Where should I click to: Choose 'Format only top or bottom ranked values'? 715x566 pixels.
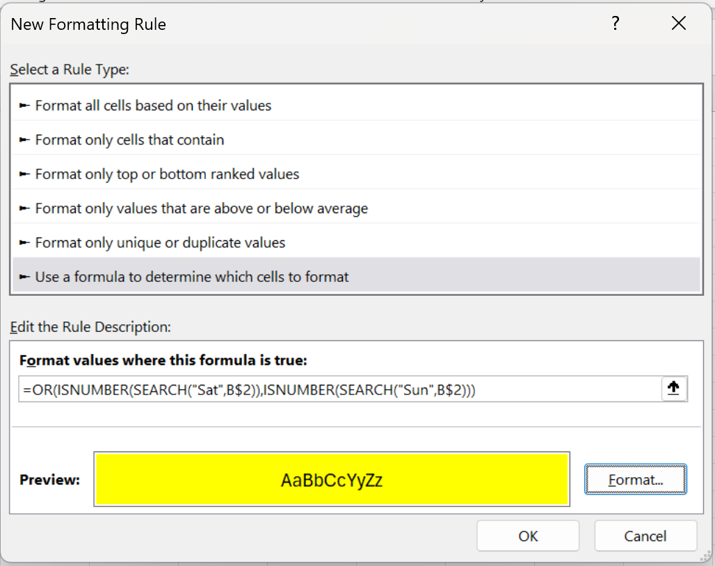pyautogui.click(x=357, y=174)
